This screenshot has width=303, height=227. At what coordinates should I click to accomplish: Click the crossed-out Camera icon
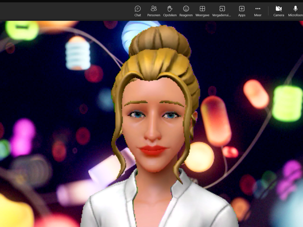tap(279, 11)
